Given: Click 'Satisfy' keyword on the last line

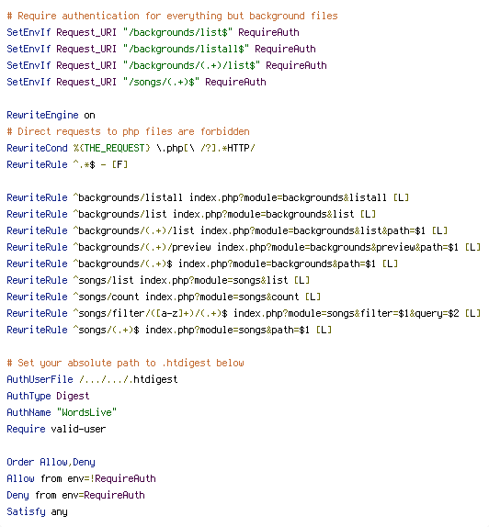Looking at the screenshot, I should pyautogui.click(x=26, y=511).
